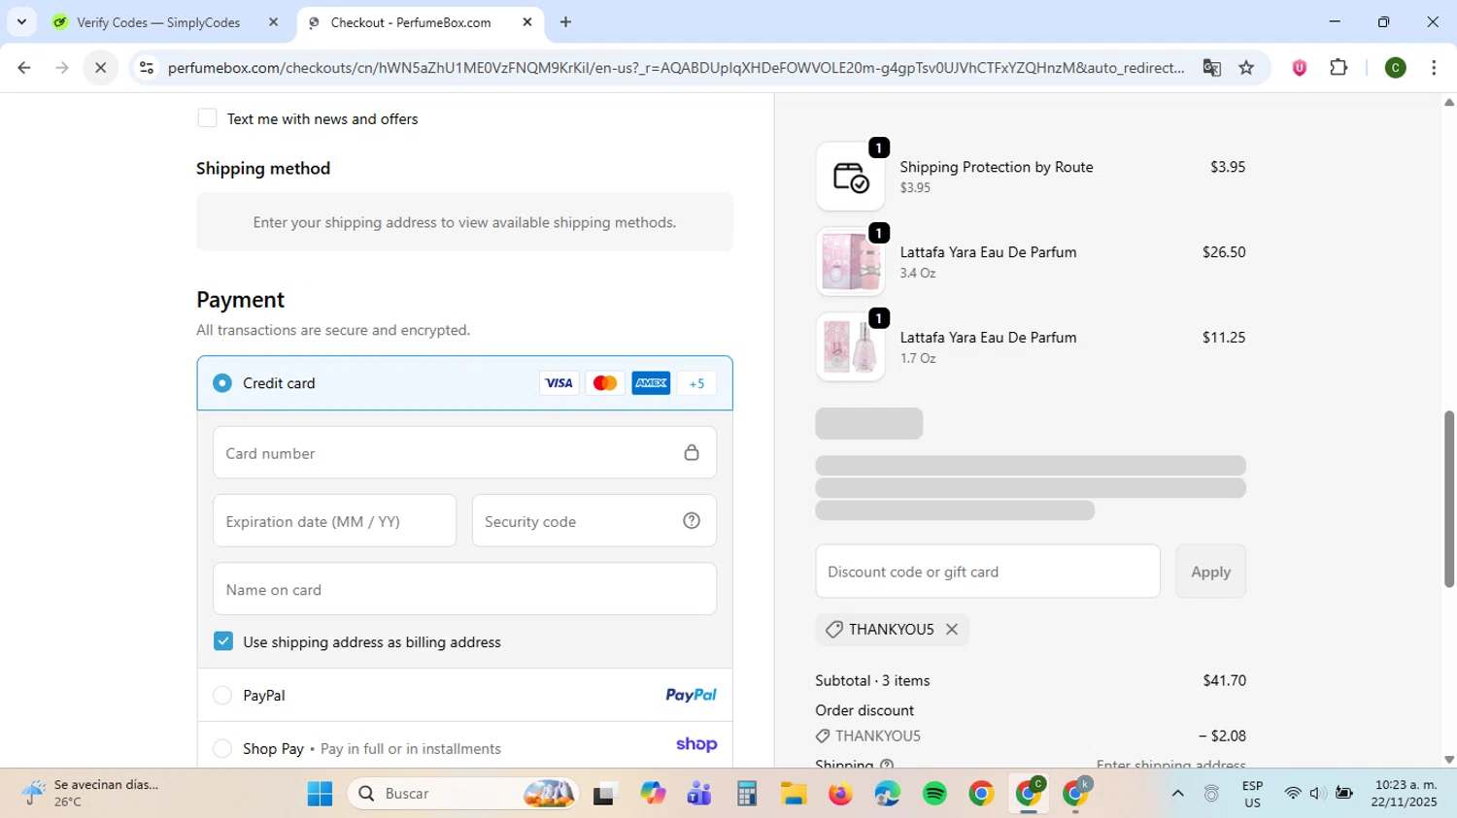Click the Lattafa Yara 1.7 Oz thumbnail
The height and width of the screenshot is (818, 1457).
pos(850,347)
